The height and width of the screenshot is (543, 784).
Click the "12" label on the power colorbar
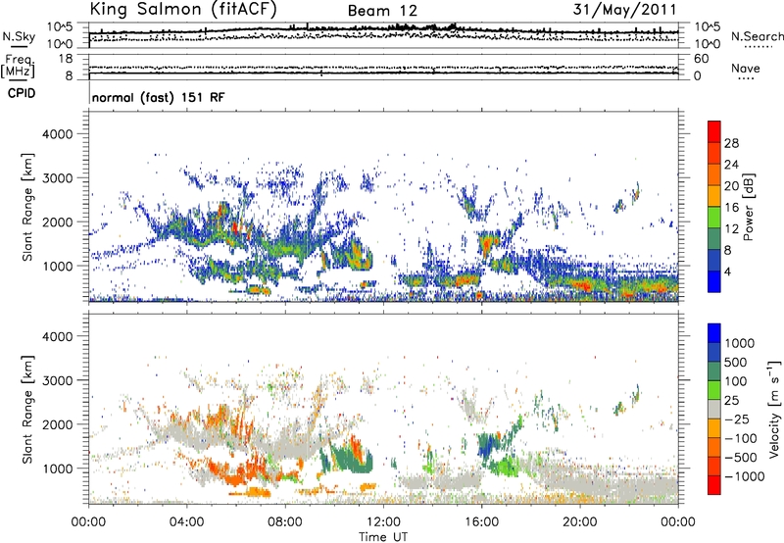click(x=731, y=229)
